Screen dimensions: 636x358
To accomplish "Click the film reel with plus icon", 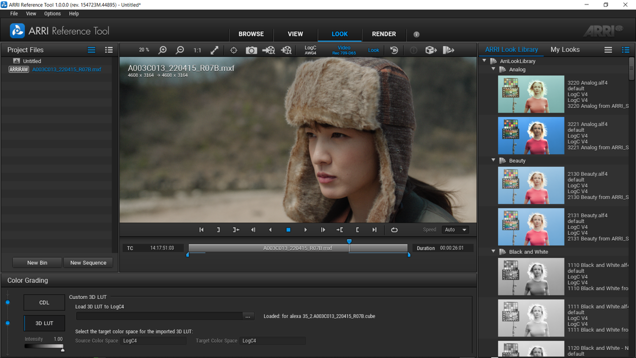I will tap(286, 50).
